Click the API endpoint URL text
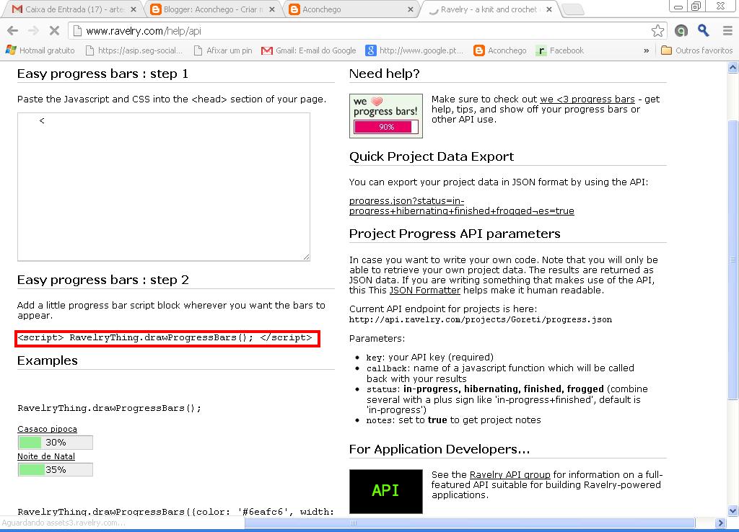739x532 pixels. pyautogui.click(x=480, y=319)
